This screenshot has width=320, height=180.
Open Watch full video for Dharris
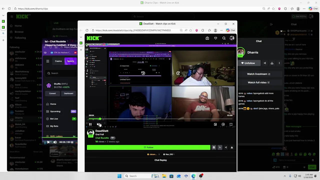pos(259,82)
